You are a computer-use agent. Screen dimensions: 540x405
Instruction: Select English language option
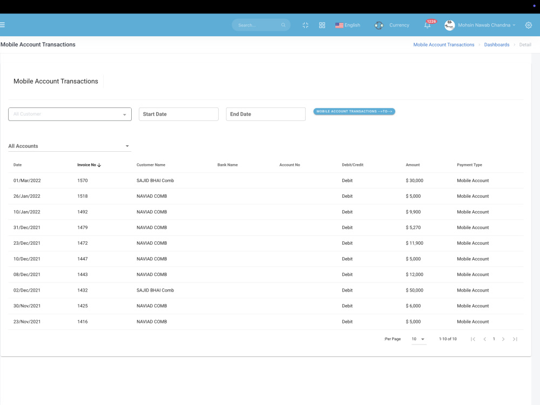pos(352,25)
